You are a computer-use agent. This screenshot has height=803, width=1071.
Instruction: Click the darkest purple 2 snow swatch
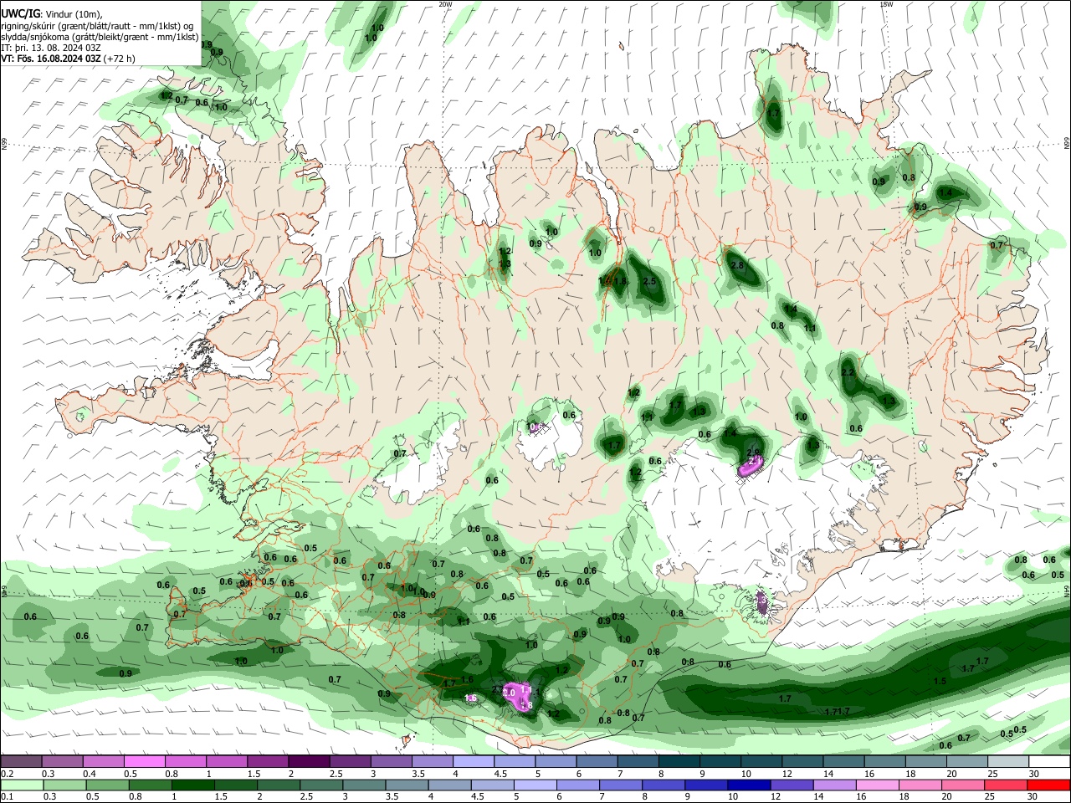(309, 761)
